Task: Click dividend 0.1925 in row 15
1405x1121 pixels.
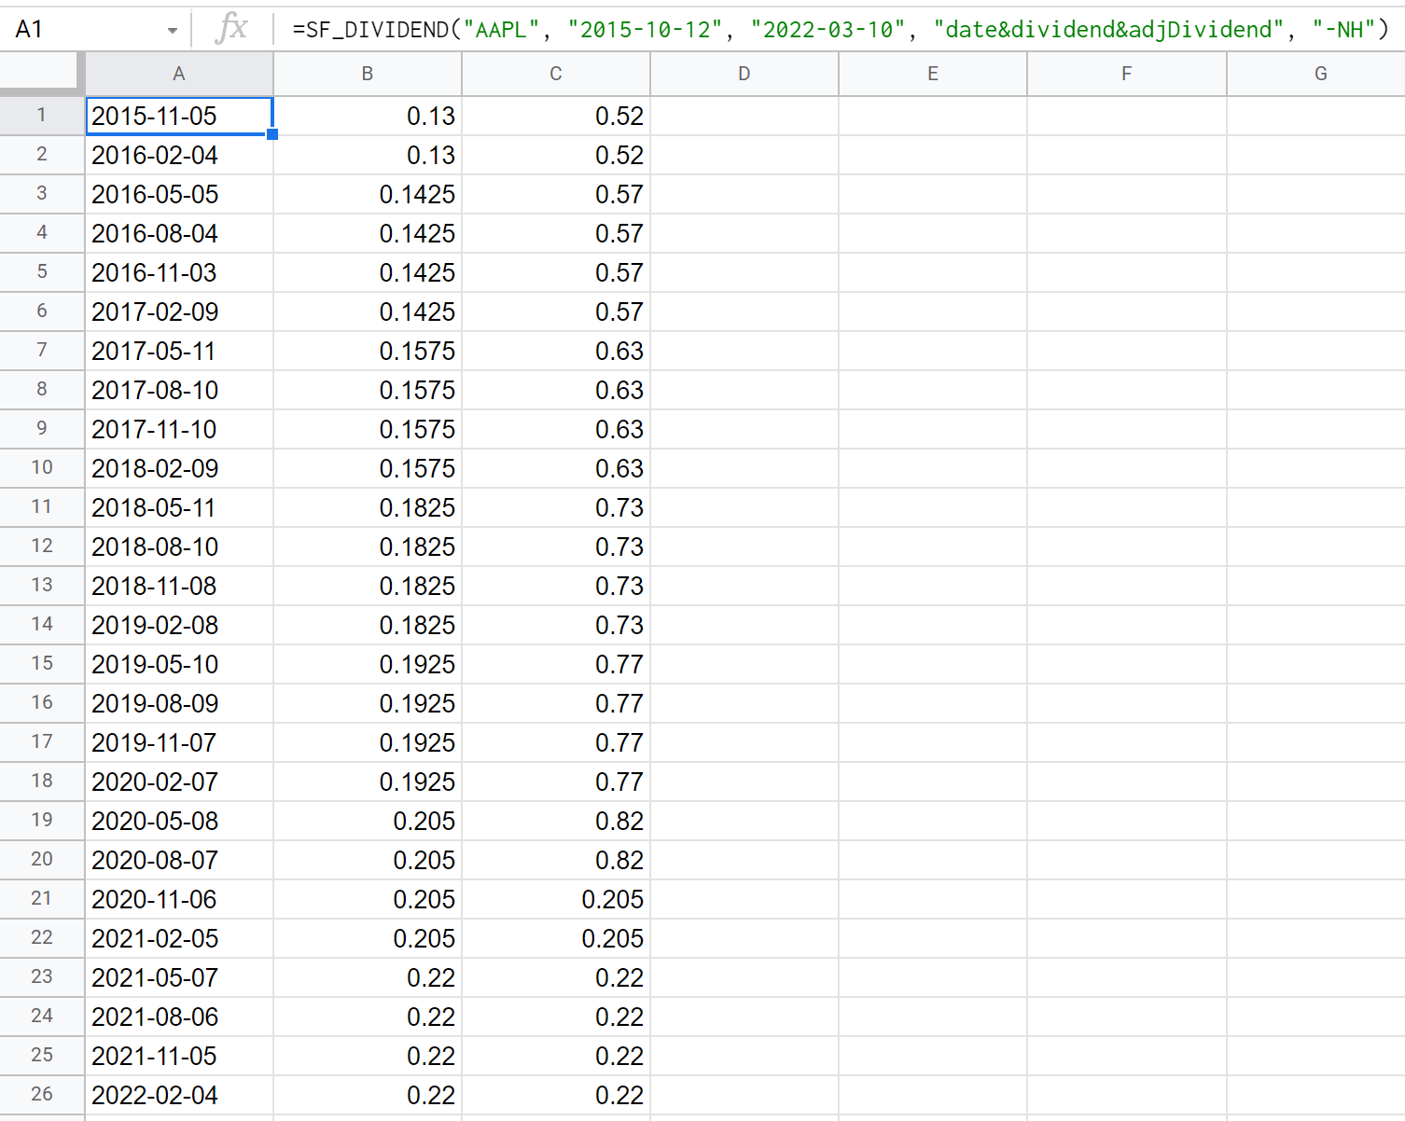Action: click(x=368, y=664)
